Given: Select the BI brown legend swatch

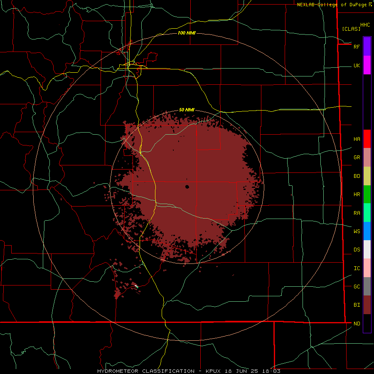Looking at the screenshot, I should [x=367, y=305].
